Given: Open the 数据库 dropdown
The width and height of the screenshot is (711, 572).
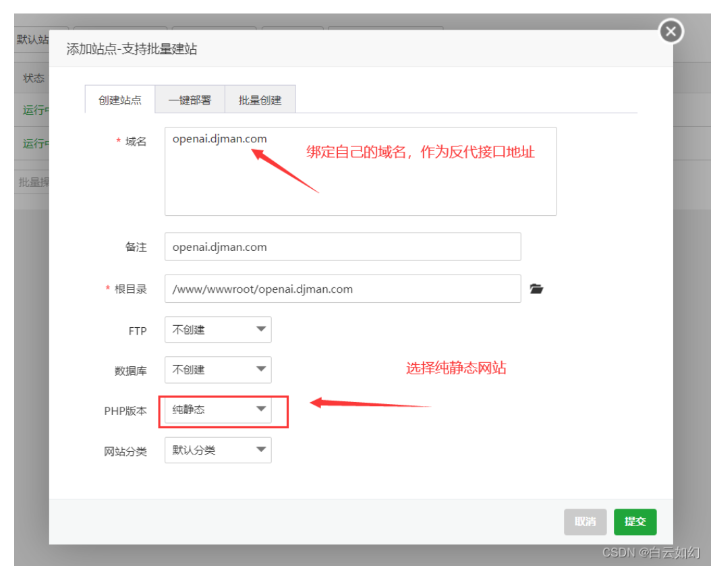Looking at the screenshot, I should coord(218,370).
